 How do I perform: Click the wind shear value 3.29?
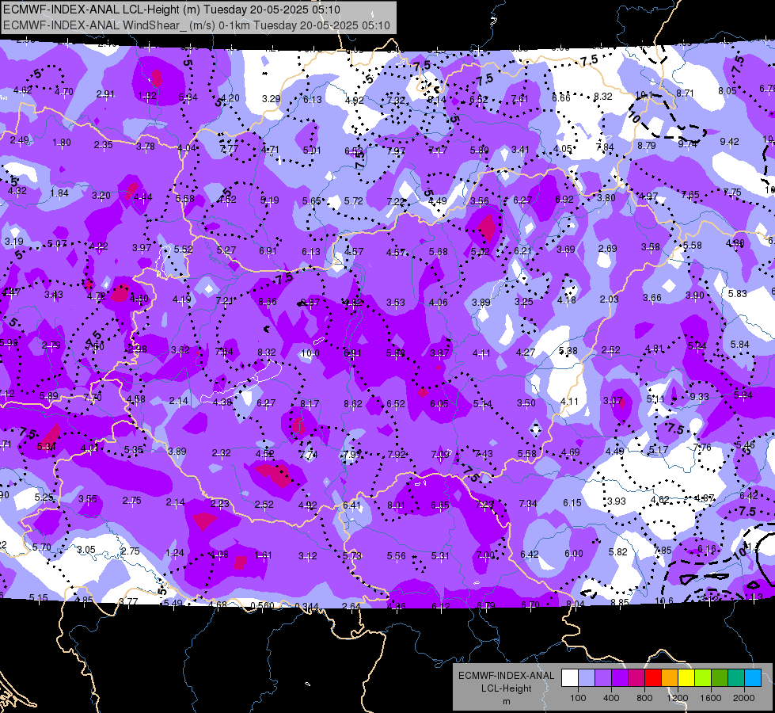pyautogui.click(x=272, y=98)
